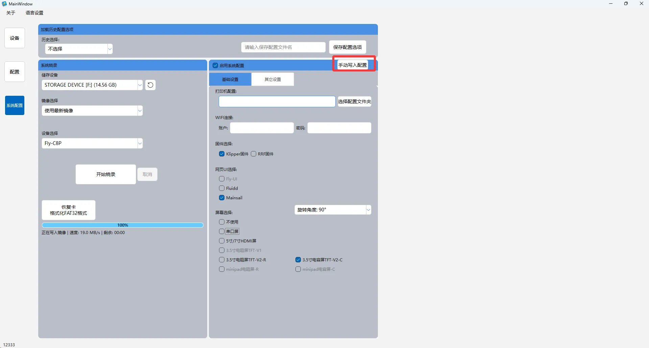Open the 设备 sidebar page
This screenshot has width=649, height=348.
click(15, 38)
